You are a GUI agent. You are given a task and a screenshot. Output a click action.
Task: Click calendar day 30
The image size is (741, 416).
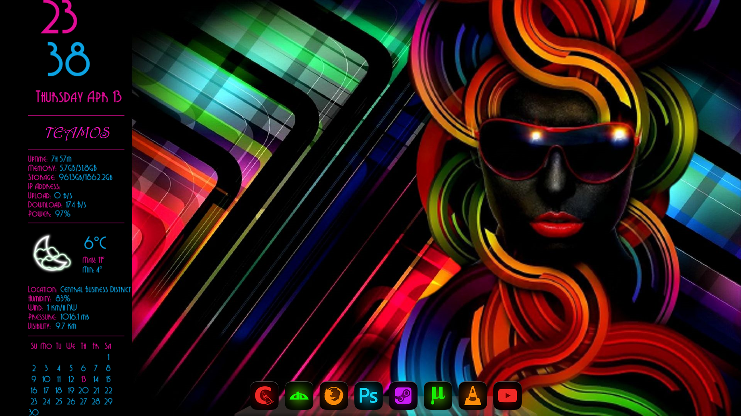point(34,412)
